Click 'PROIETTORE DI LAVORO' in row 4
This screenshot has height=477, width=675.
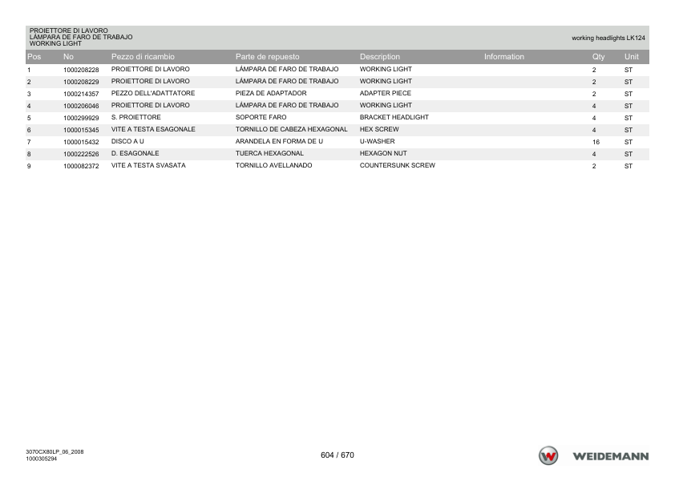tap(150, 105)
